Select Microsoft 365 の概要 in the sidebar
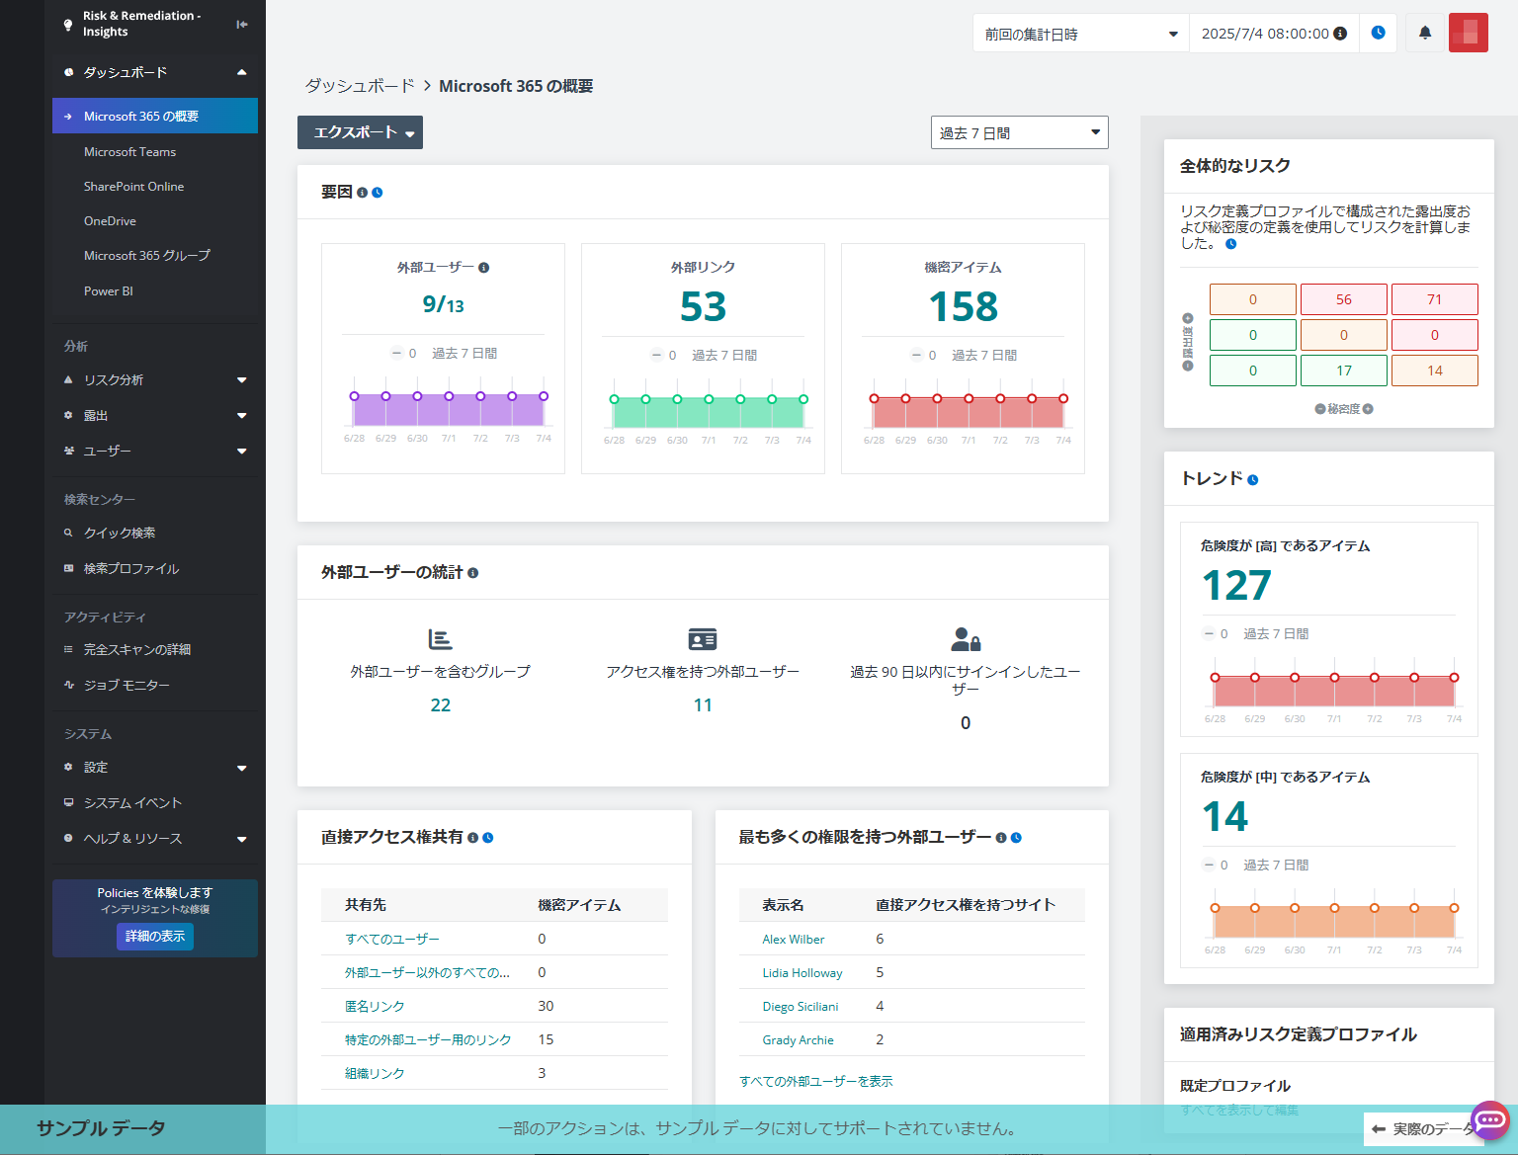This screenshot has width=1518, height=1155. pyautogui.click(x=155, y=116)
